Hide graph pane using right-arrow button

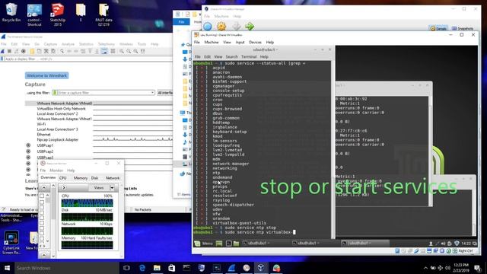coord(64,188)
